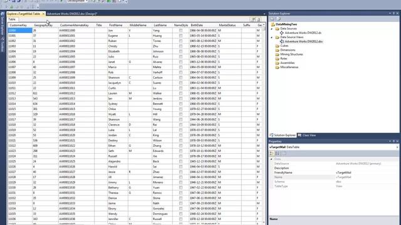401x225 pixels.
Task: Sort by the GeographyKey column header
Action: (45, 25)
